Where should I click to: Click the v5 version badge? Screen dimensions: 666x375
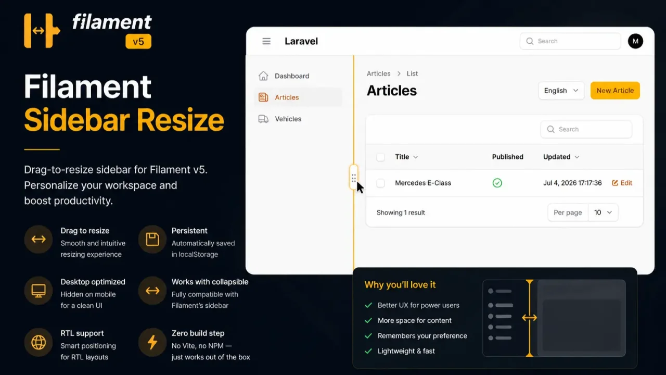coord(138,41)
